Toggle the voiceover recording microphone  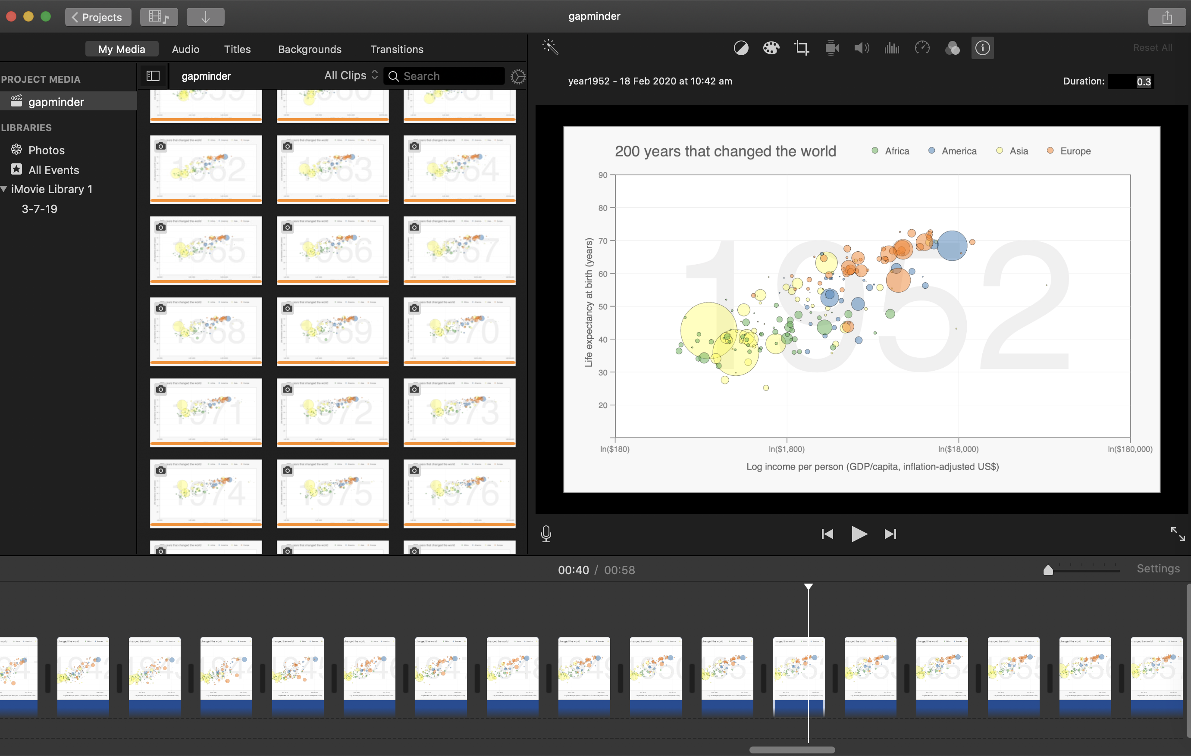coord(546,534)
